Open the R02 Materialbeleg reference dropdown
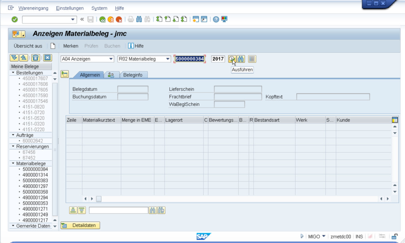 168,59
